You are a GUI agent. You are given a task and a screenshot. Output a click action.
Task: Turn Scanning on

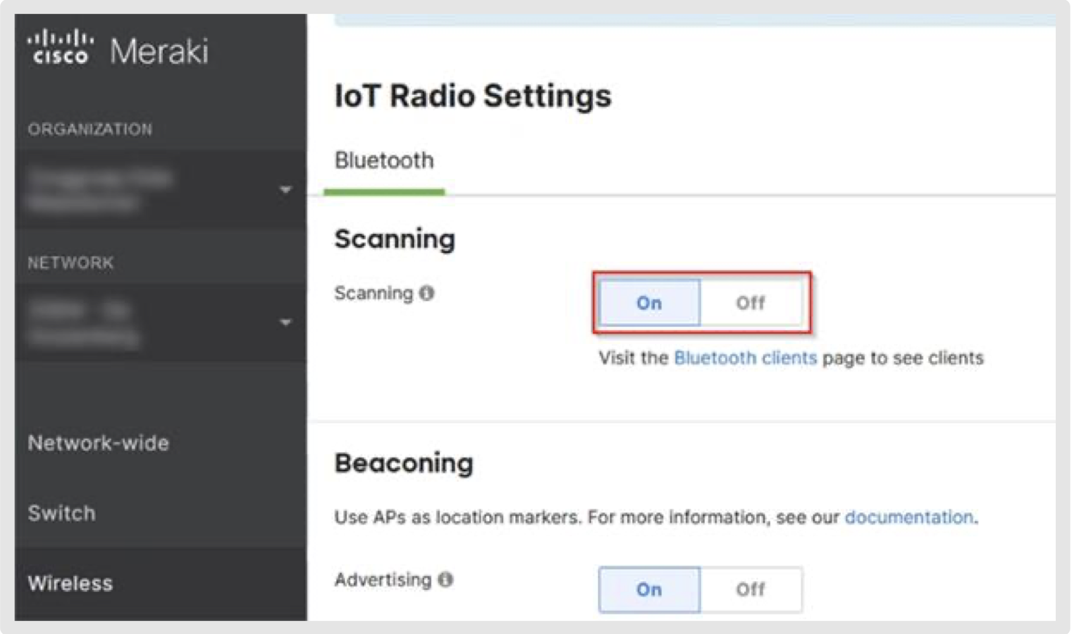(x=649, y=303)
